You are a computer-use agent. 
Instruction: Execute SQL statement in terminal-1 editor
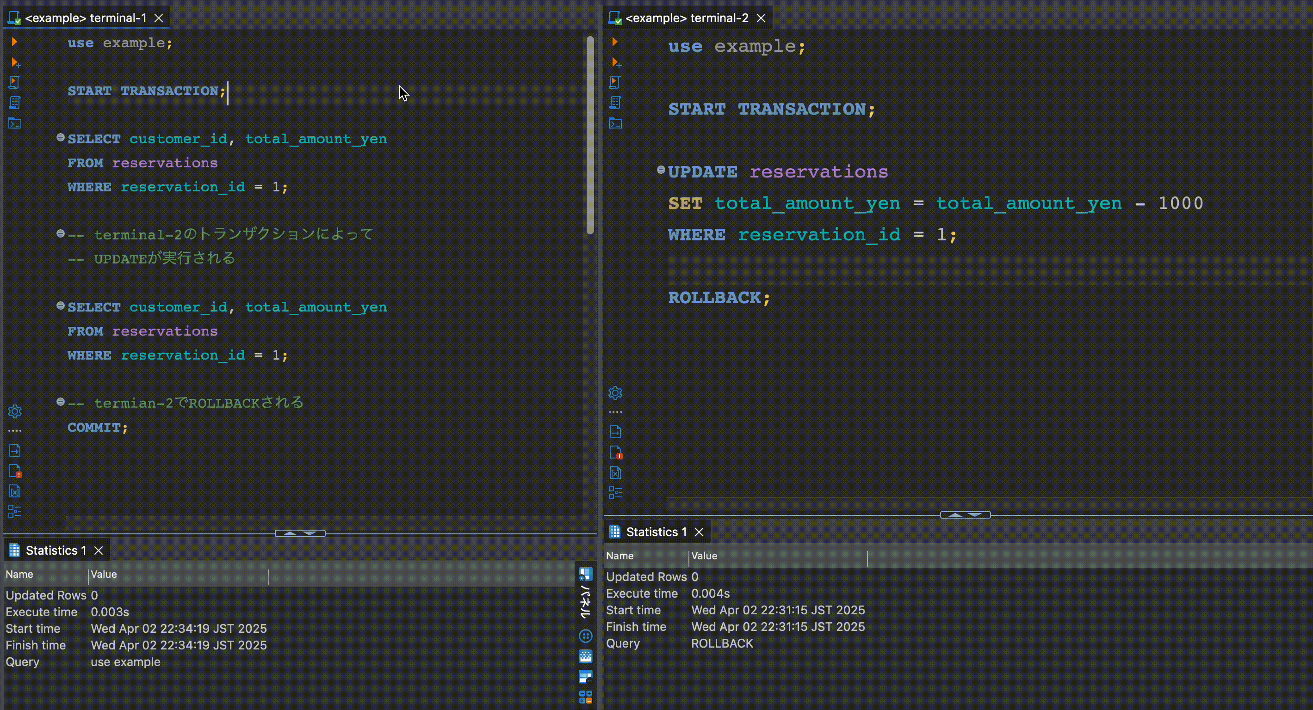[x=14, y=42]
